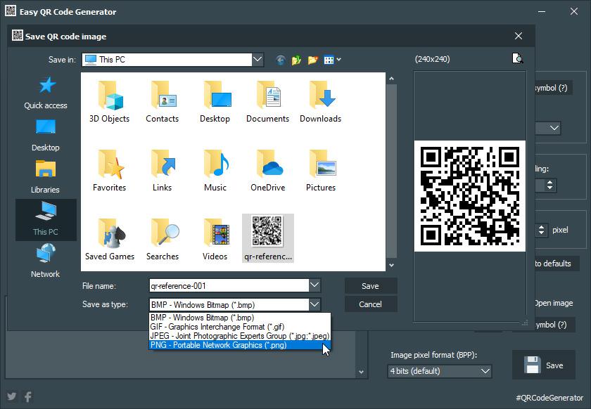Image resolution: width=591 pixels, height=409 pixels.
Task: Choose BMP - Windows Bitmap option
Action: (x=240, y=318)
